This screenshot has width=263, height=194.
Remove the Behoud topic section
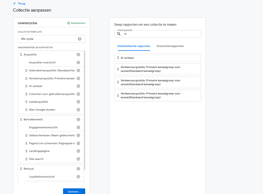click(78, 169)
